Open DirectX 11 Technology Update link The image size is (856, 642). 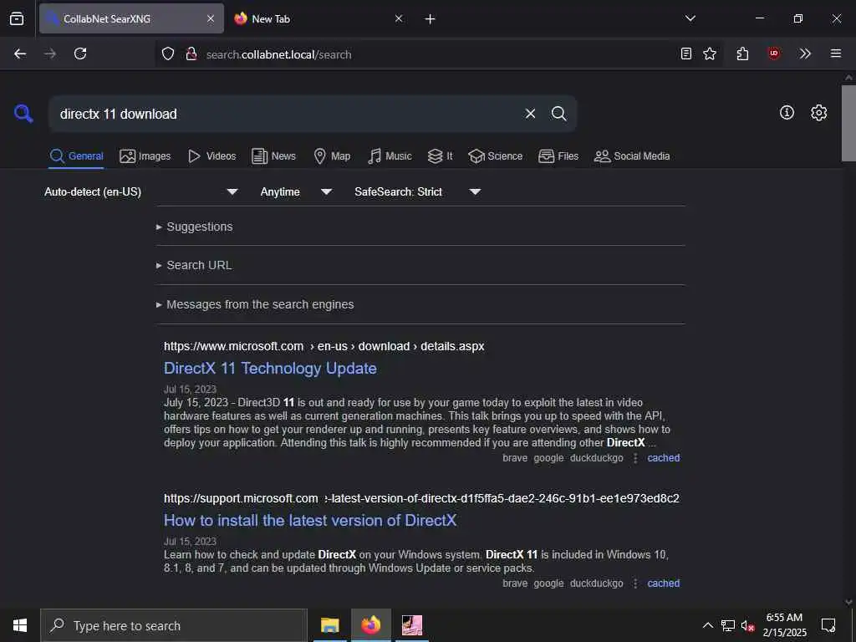pyautogui.click(x=270, y=369)
